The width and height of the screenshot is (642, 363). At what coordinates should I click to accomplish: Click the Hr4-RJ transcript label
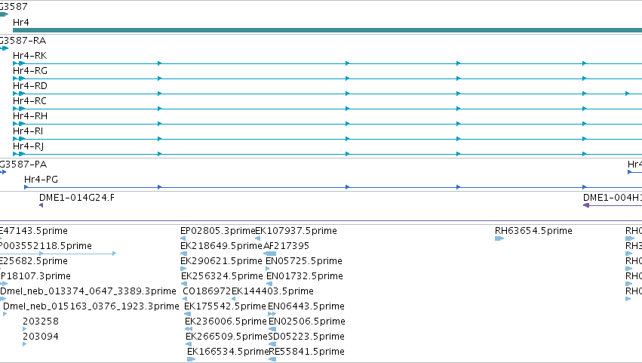[28, 146]
